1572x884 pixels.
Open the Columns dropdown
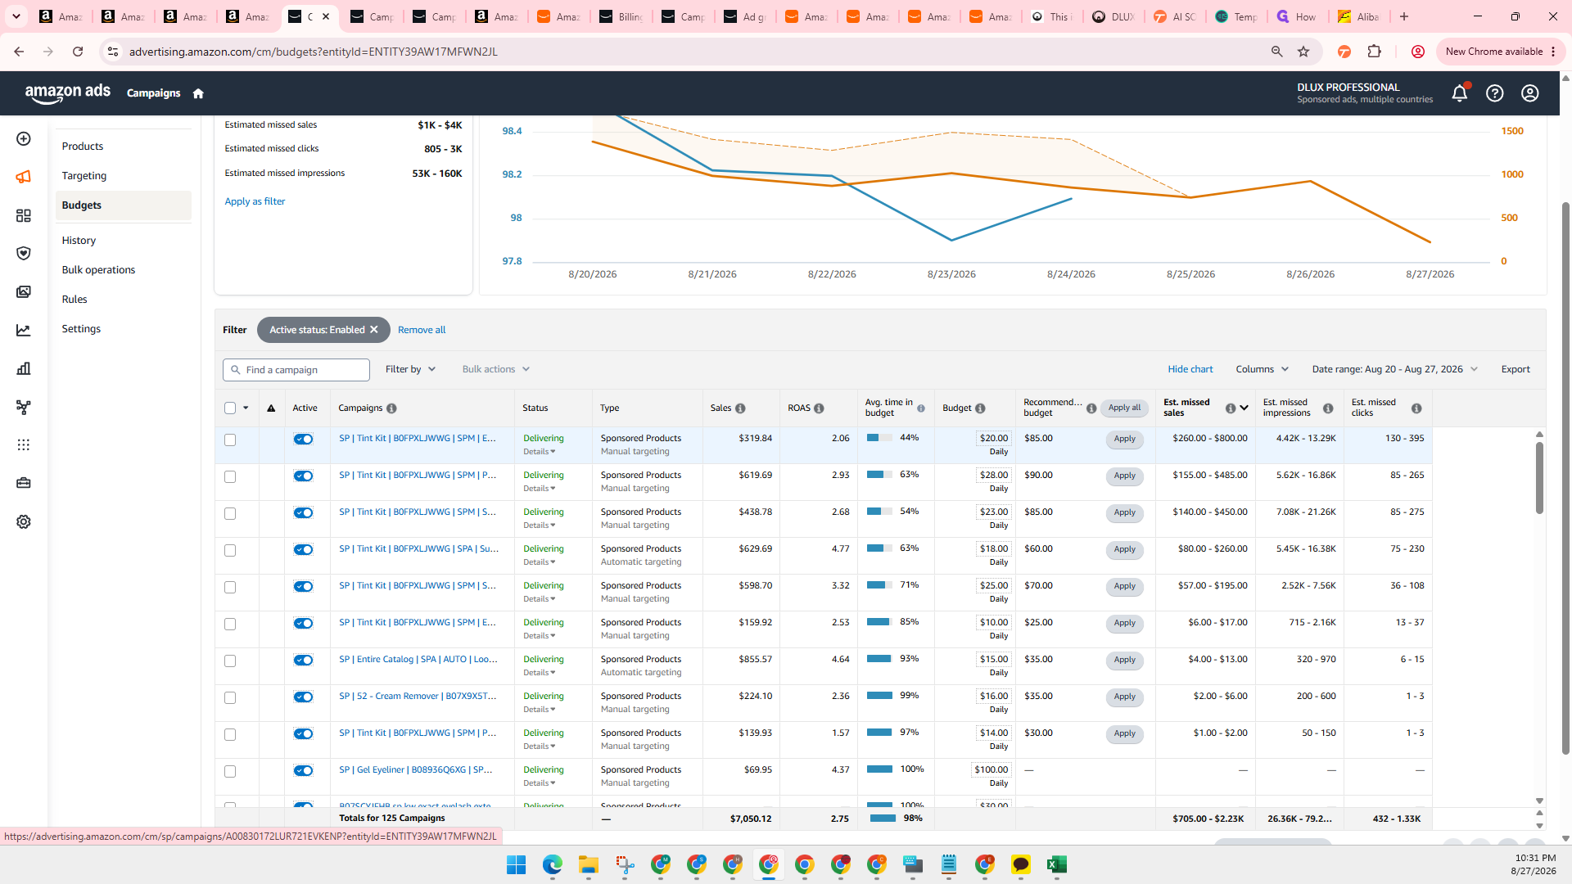click(1262, 370)
